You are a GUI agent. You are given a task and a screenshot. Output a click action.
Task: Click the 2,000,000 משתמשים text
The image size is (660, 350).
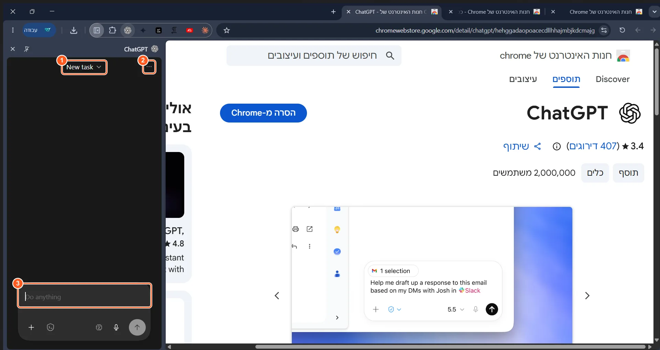point(534,173)
